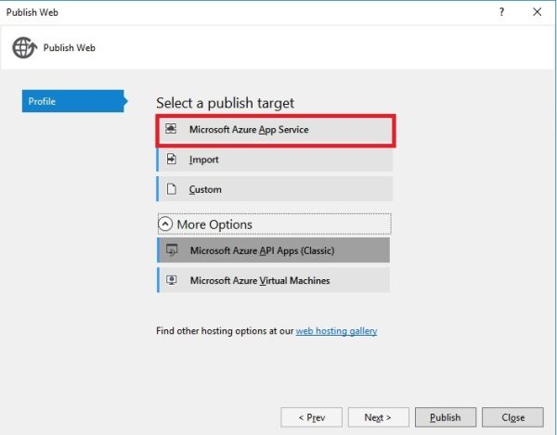
Task: Proceed with the Next button
Action: tap(378, 417)
